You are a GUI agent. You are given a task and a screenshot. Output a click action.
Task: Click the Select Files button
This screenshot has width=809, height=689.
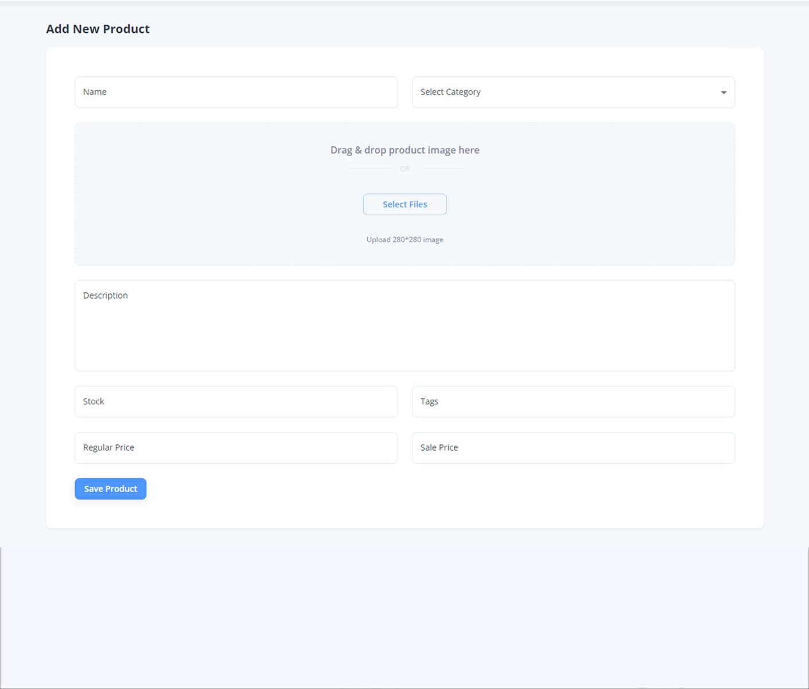point(404,204)
